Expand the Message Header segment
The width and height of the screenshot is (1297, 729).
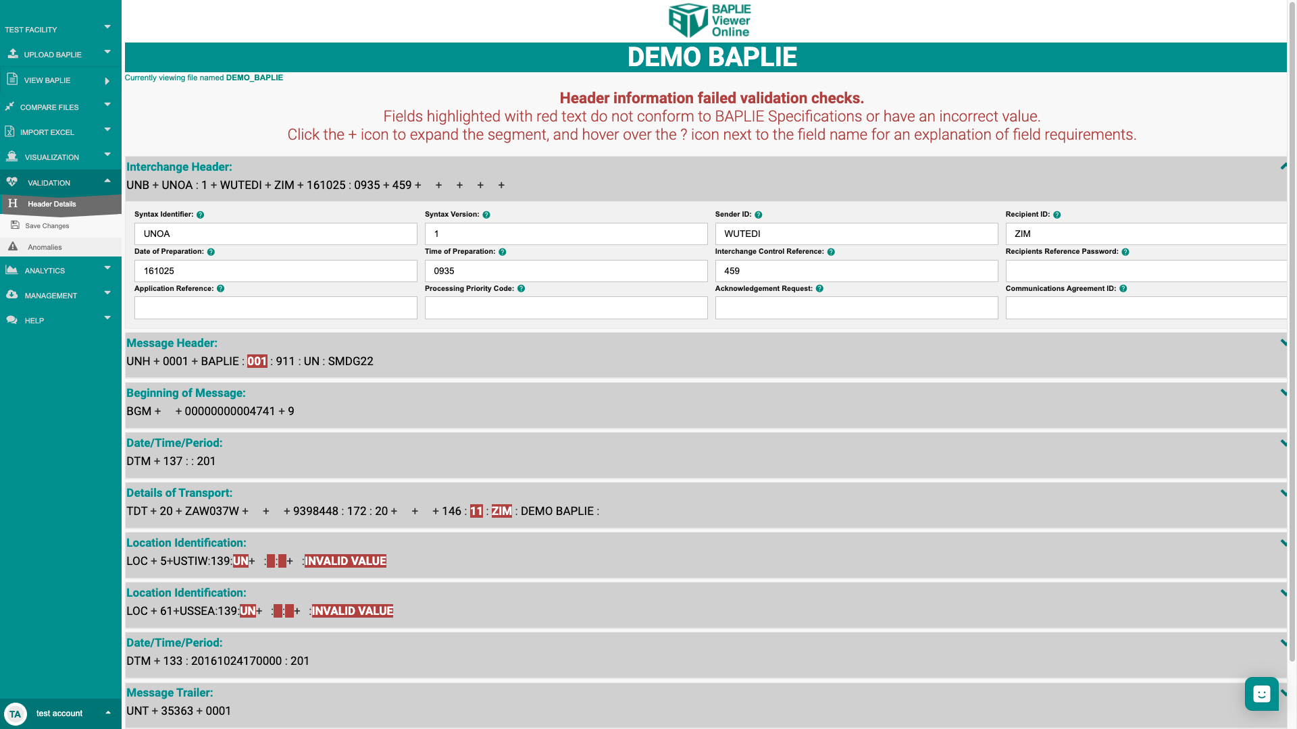pos(1283,343)
